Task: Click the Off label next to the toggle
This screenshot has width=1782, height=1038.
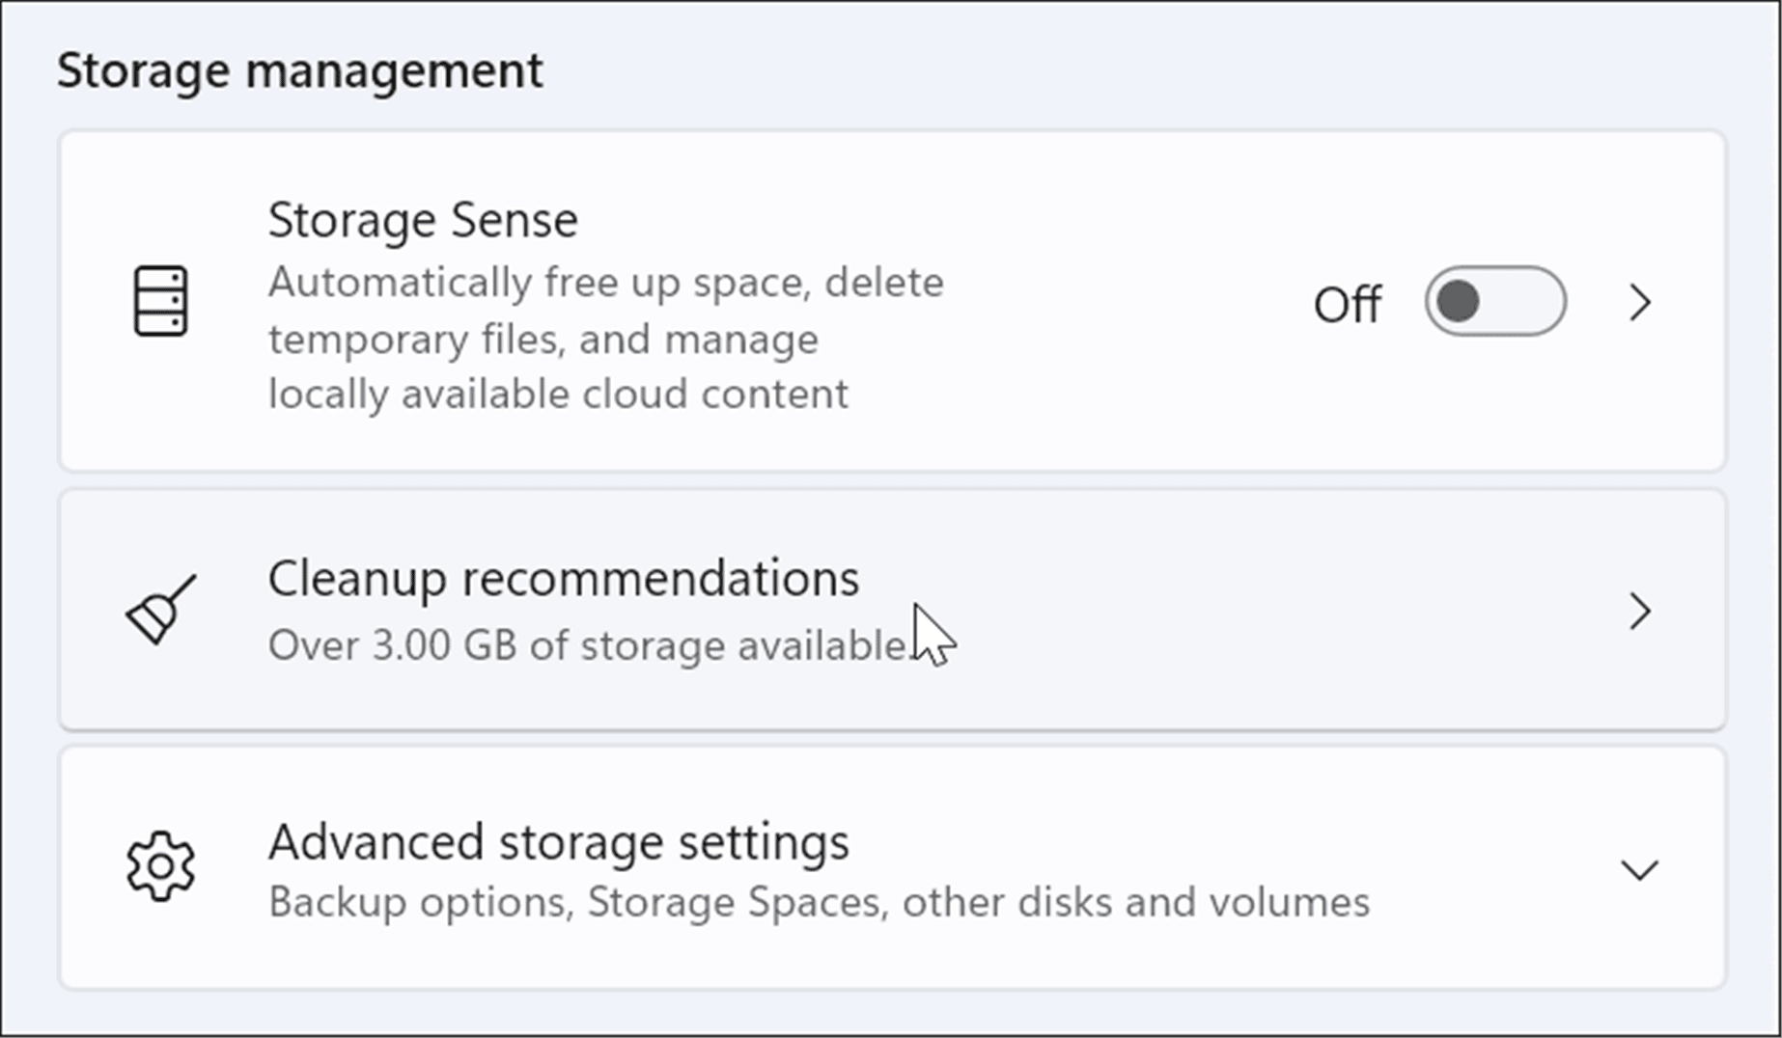Action: click(x=1349, y=303)
